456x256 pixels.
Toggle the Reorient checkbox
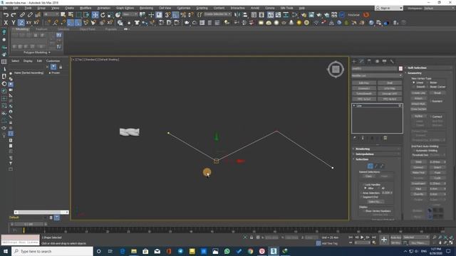click(x=430, y=101)
